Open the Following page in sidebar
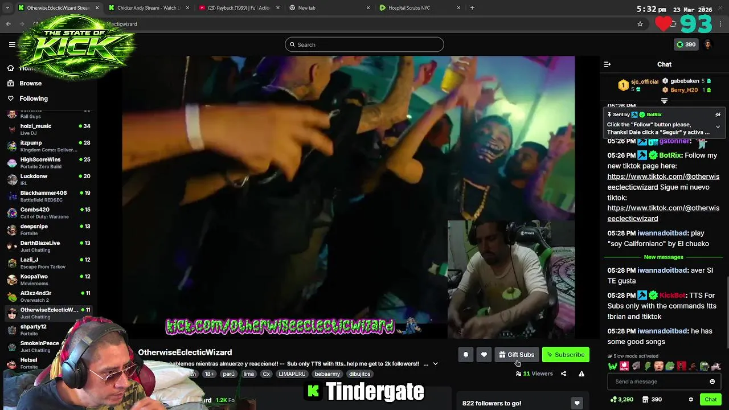This screenshot has height=410, width=729. (x=33, y=99)
